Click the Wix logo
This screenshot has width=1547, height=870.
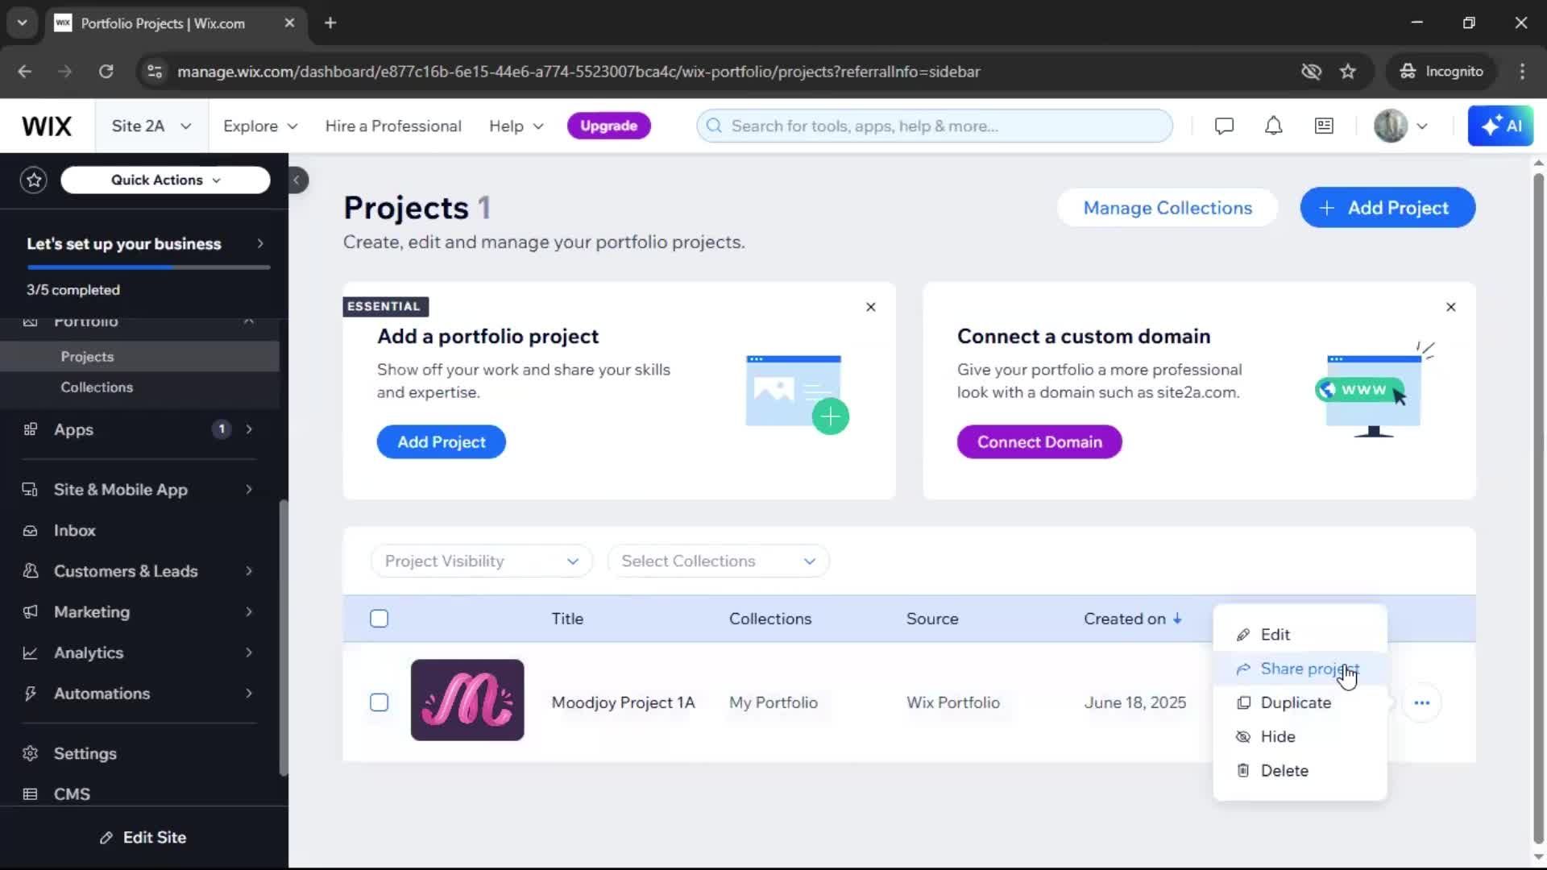click(47, 126)
